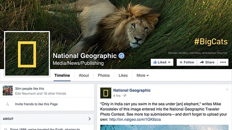Toggle Follow for National Geographic page
Screen dimensions: 232x130
point(187,62)
